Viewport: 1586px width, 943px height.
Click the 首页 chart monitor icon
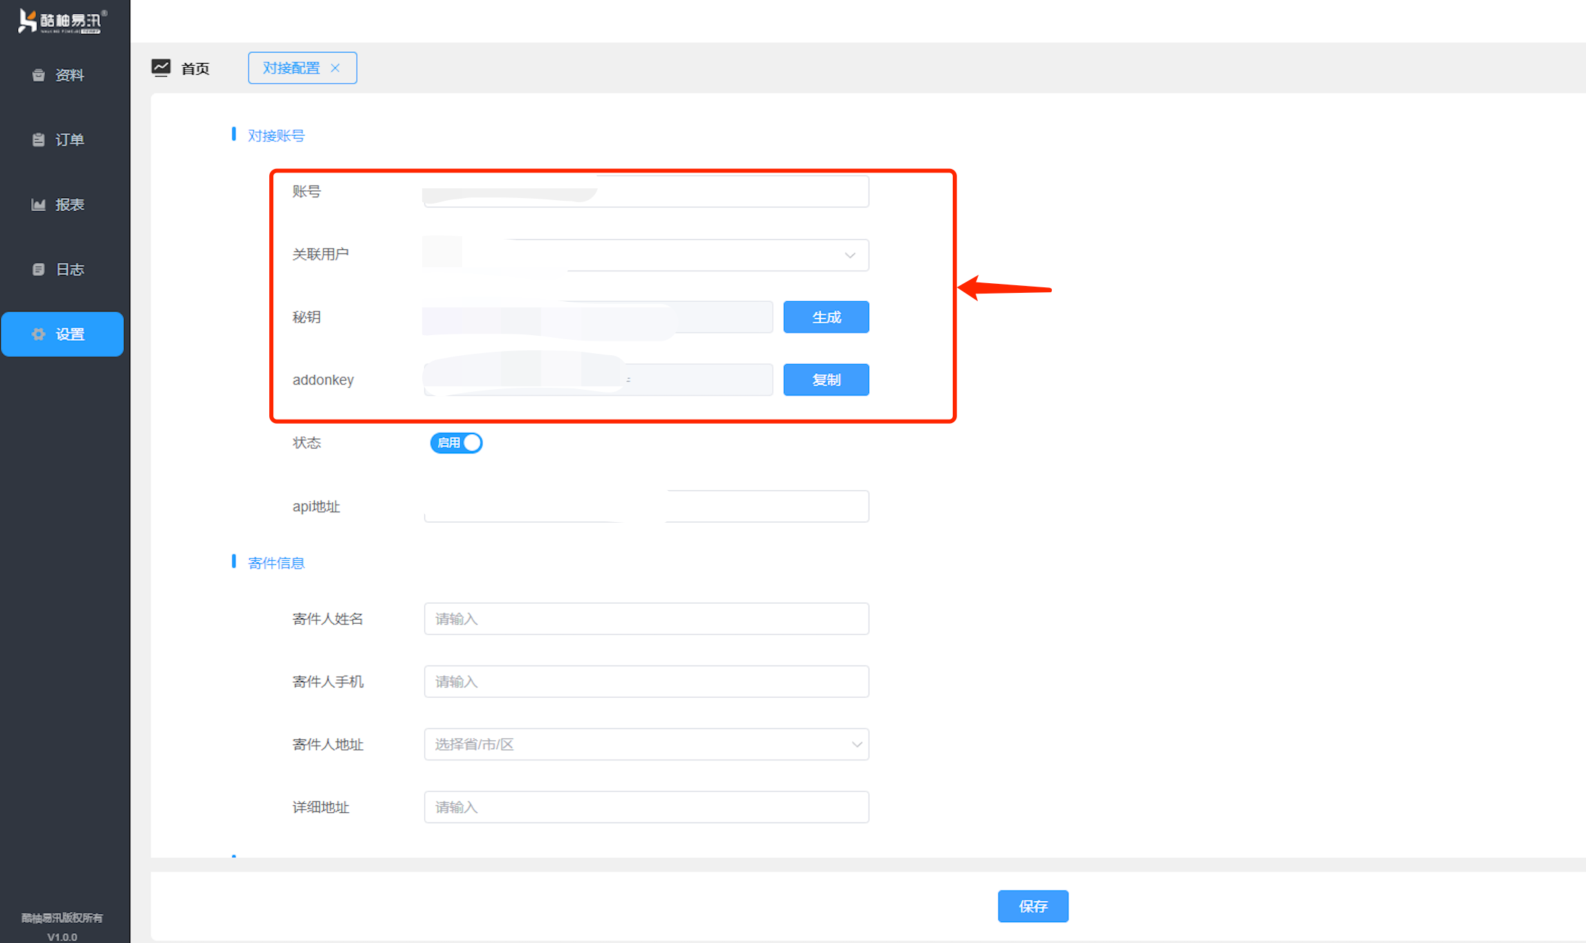tap(161, 68)
